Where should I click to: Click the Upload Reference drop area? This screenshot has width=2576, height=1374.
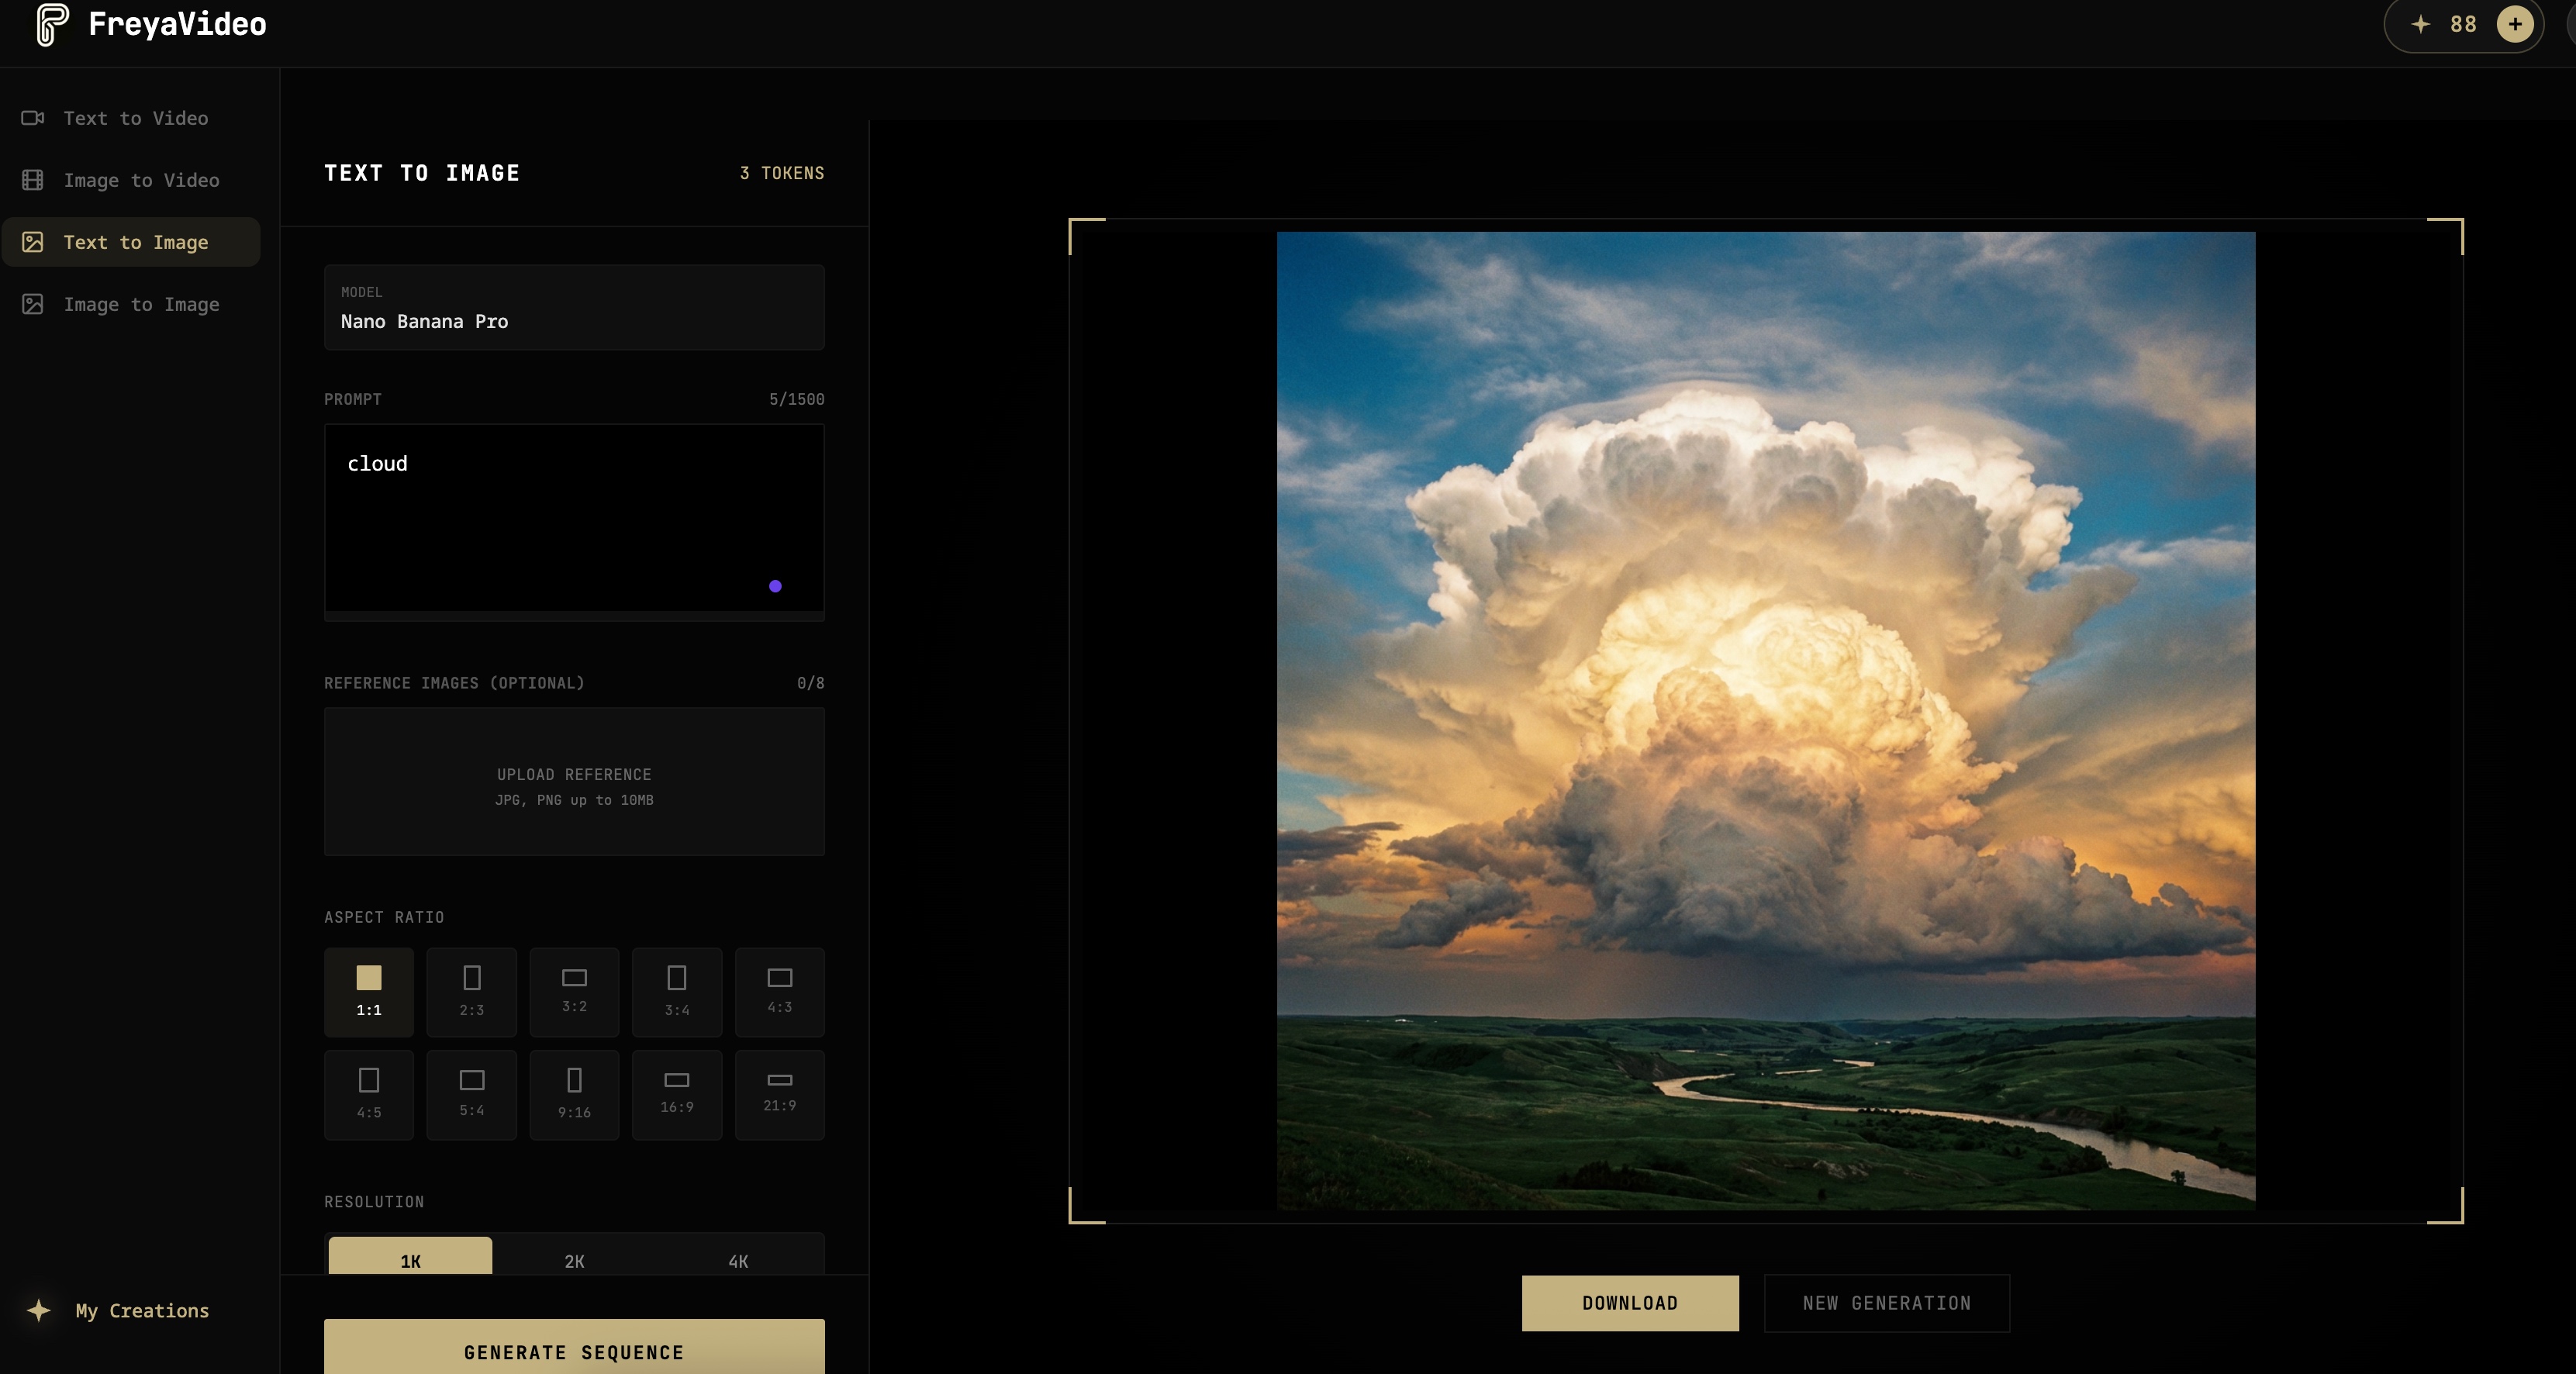(x=574, y=782)
